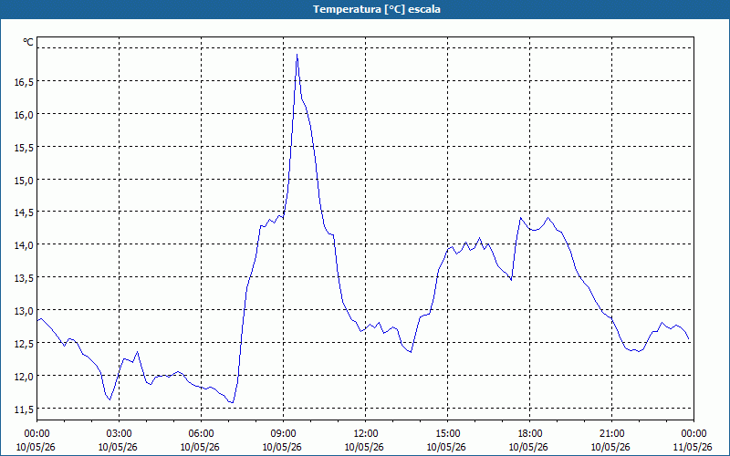Click the 12:00 time axis label
730x456 pixels.
click(x=366, y=434)
